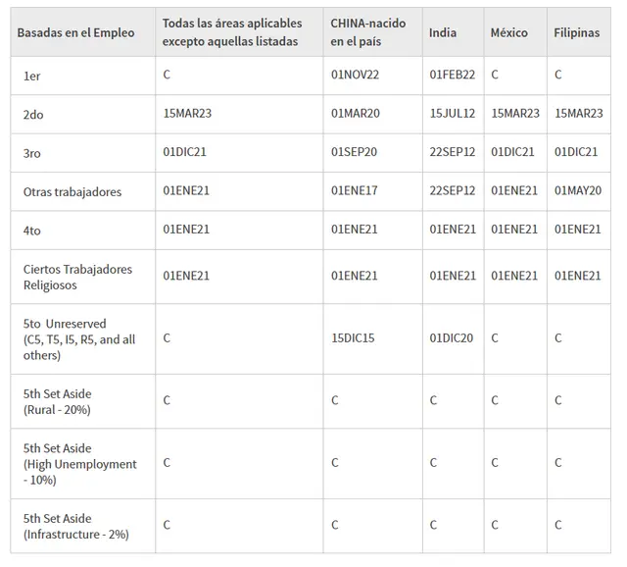This screenshot has width=627, height=567.
Task: Click the "Basadas en el Empleo" column header
Action: (x=75, y=33)
